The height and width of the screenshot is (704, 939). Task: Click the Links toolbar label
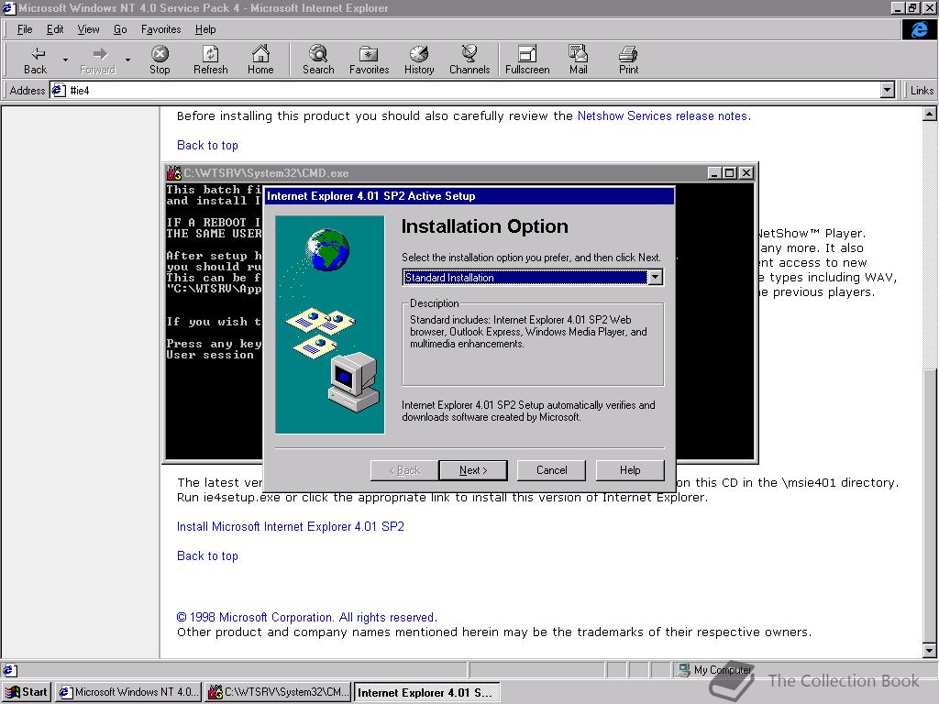[922, 91]
